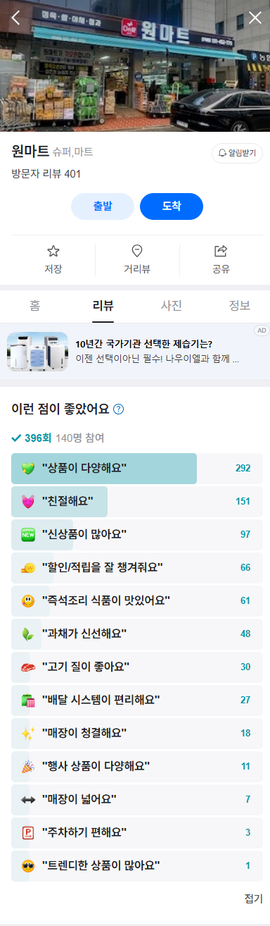Click the pink heart icon for 친절해요

point(28,502)
